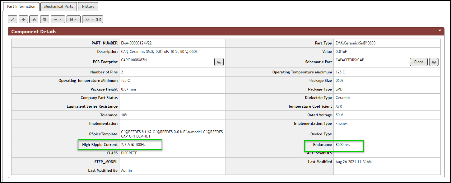Click Temperature Coefficient value X7R
The image size is (451, 183).
coord(339,106)
